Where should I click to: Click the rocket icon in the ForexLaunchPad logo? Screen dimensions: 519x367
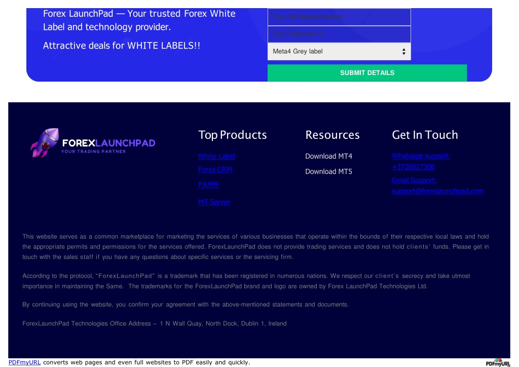(45, 142)
